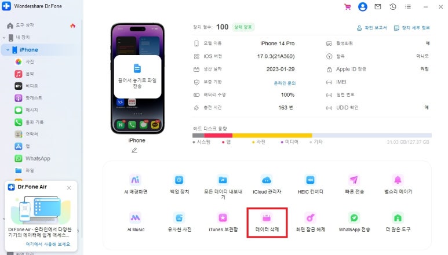Collapse the iPhone tree node
Screen dimensions: 448x255
pyautogui.click(x=8, y=50)
